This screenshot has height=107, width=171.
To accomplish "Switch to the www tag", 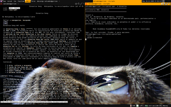I will 5,1.
